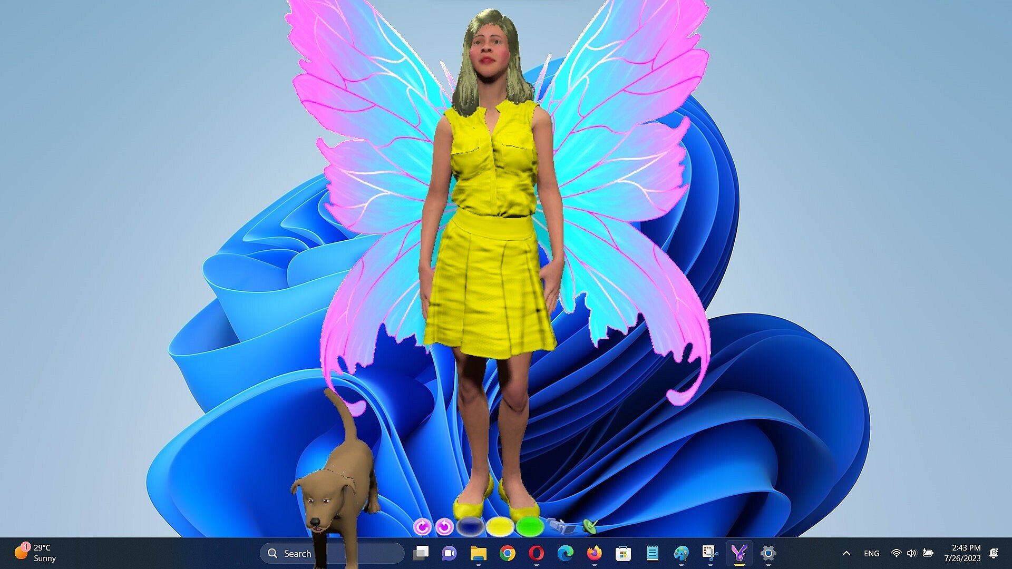The image size is (1012, 569).
Task: Select the yellow color blob
Action: click(499, 526)
